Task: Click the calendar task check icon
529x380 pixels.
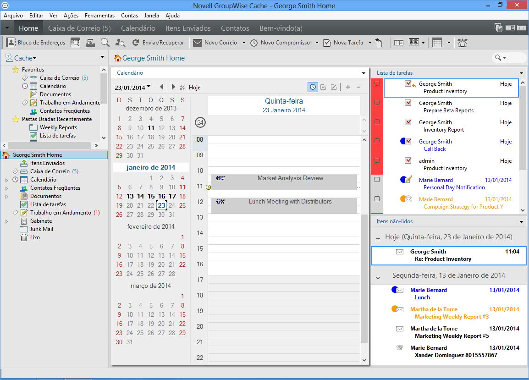Action: tap(323, 87)
